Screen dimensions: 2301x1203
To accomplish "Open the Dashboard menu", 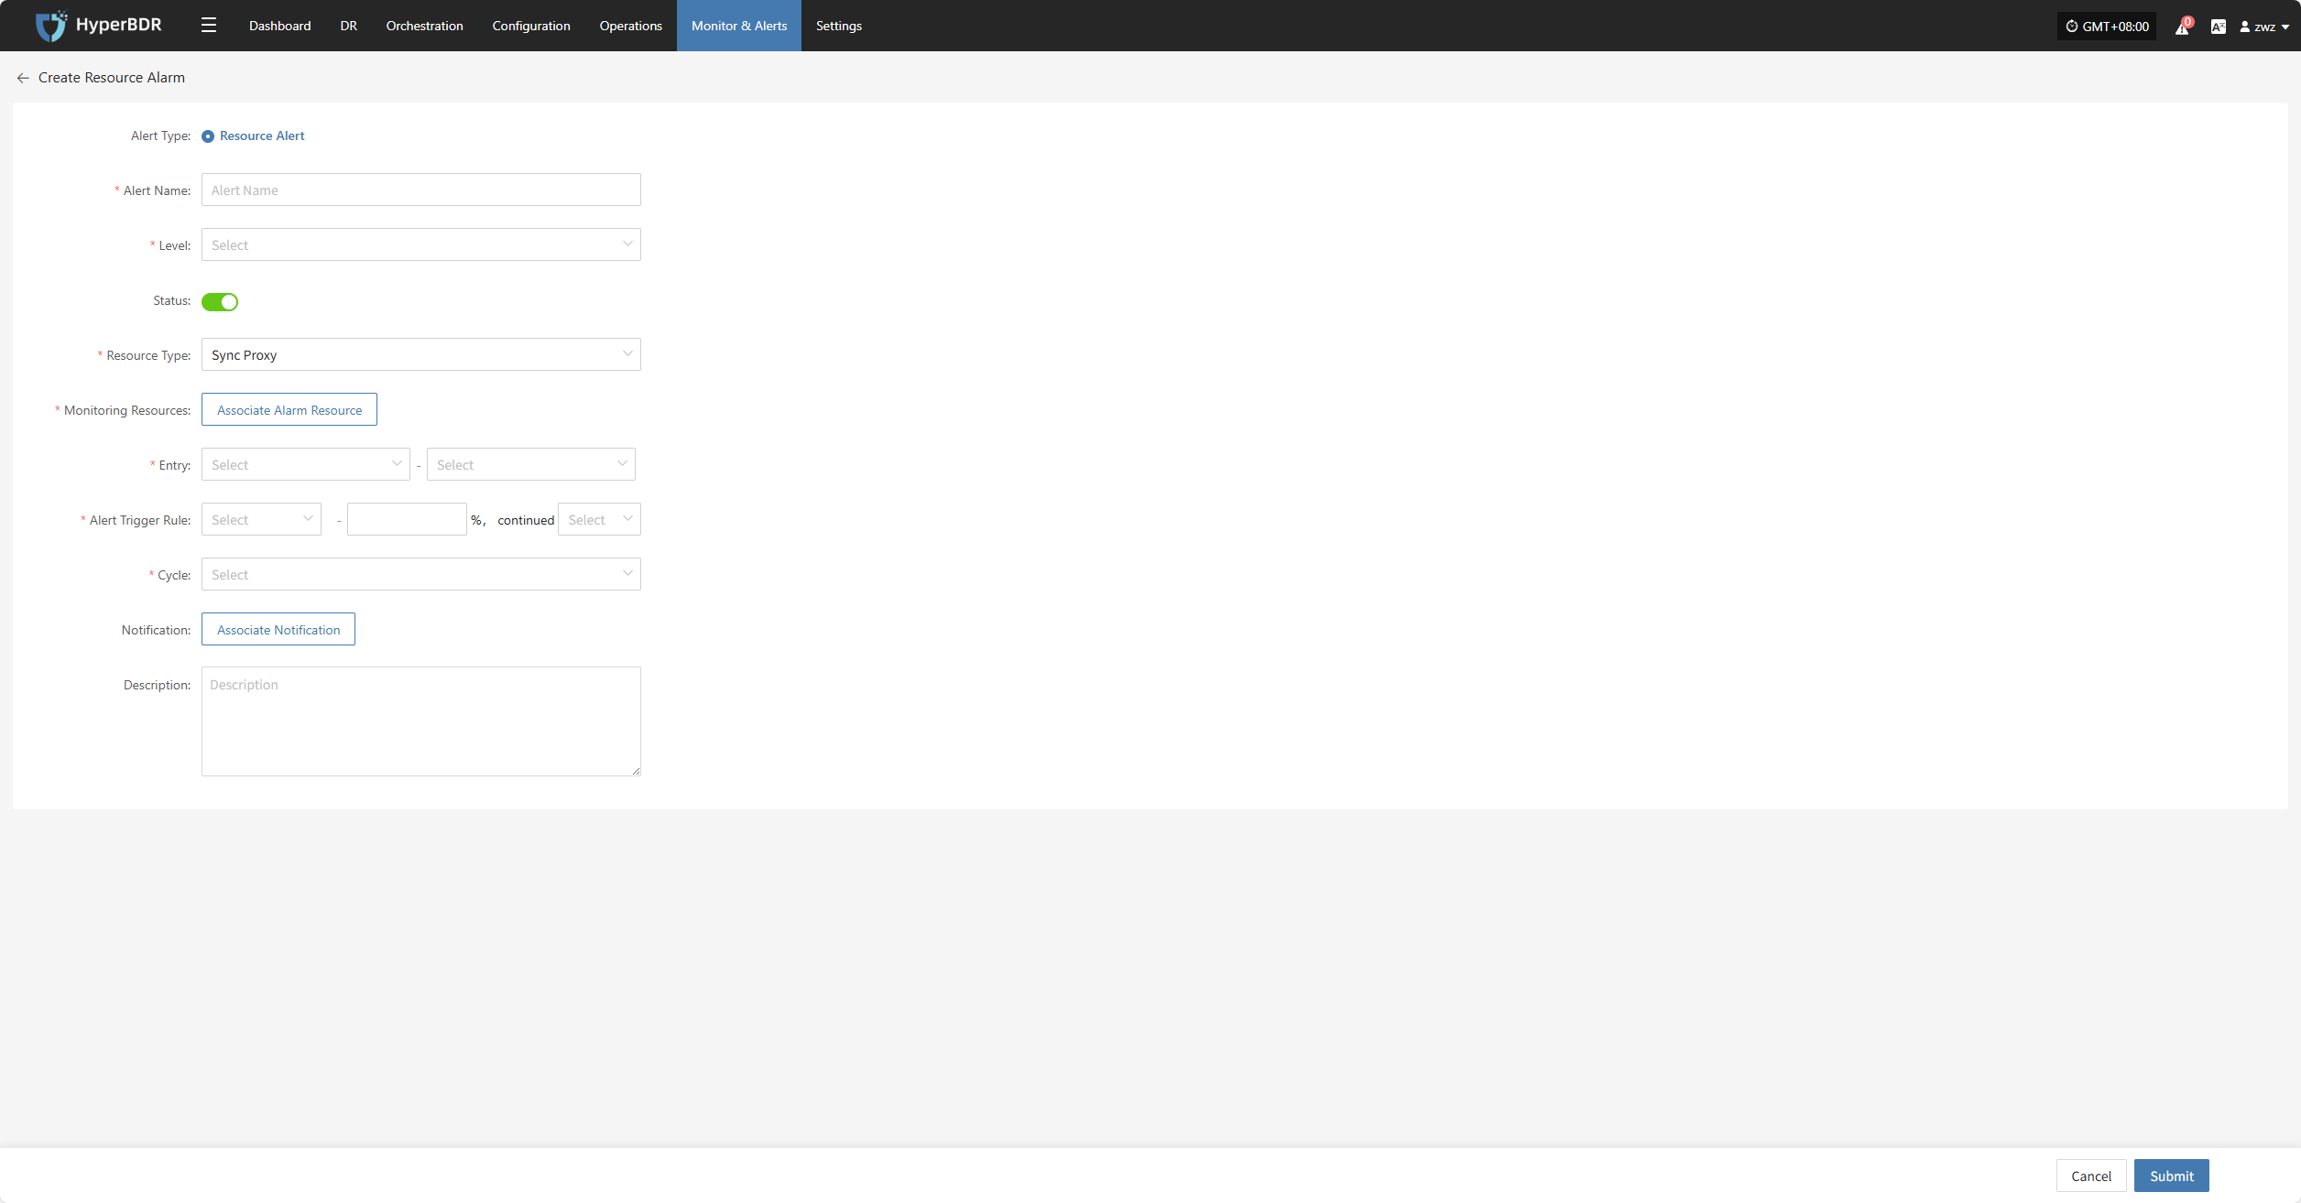I will (280, 26).
